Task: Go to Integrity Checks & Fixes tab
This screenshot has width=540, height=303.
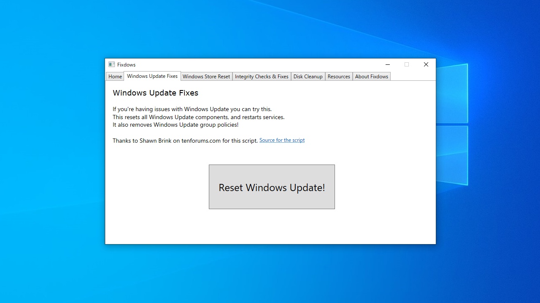Action: click(x=262, y=77)
